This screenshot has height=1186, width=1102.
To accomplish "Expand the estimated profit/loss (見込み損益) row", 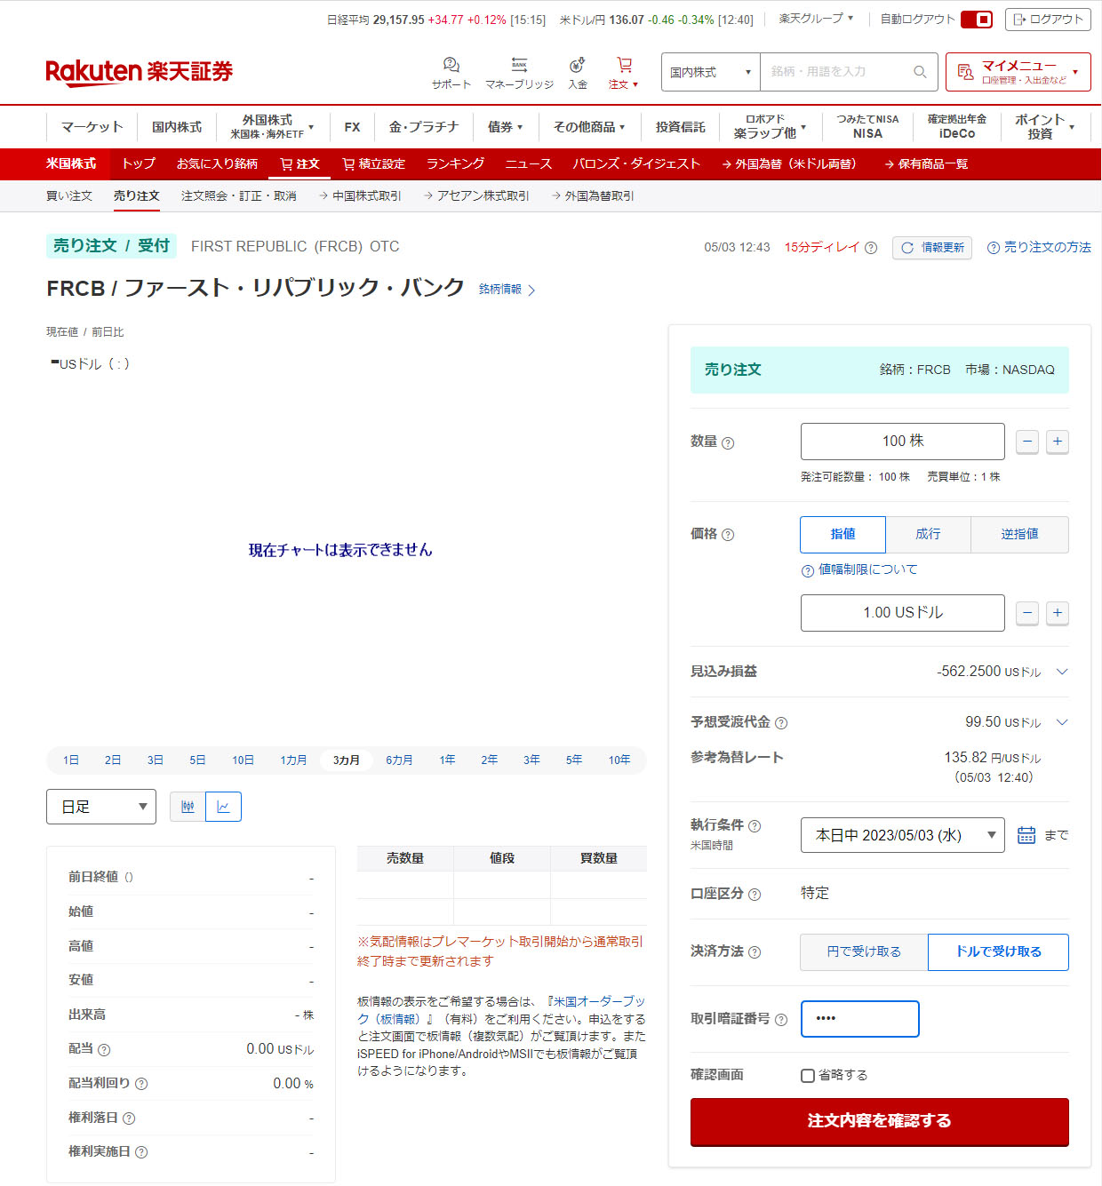I will (1061, 672).
